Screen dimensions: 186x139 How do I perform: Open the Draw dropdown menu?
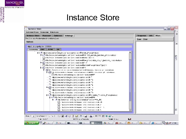click(28, 116)
